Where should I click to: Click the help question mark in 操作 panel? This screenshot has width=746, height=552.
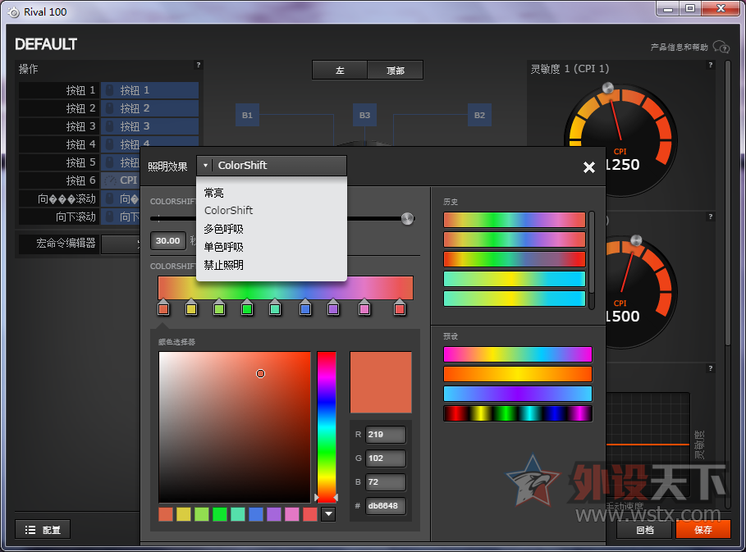(198, 65)
